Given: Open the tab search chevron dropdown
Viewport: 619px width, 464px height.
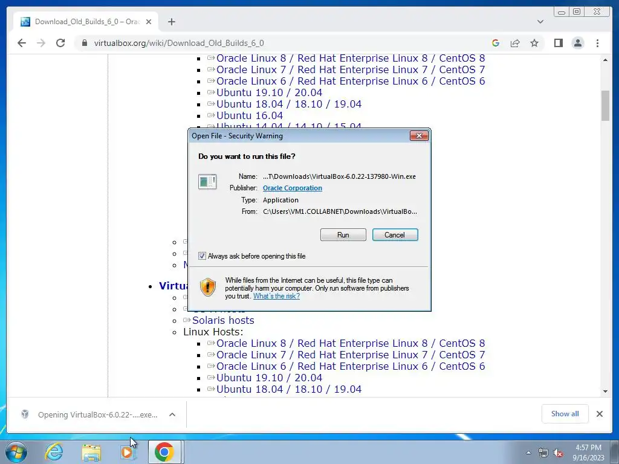Looking at the screenshot, I should (540, 22).
